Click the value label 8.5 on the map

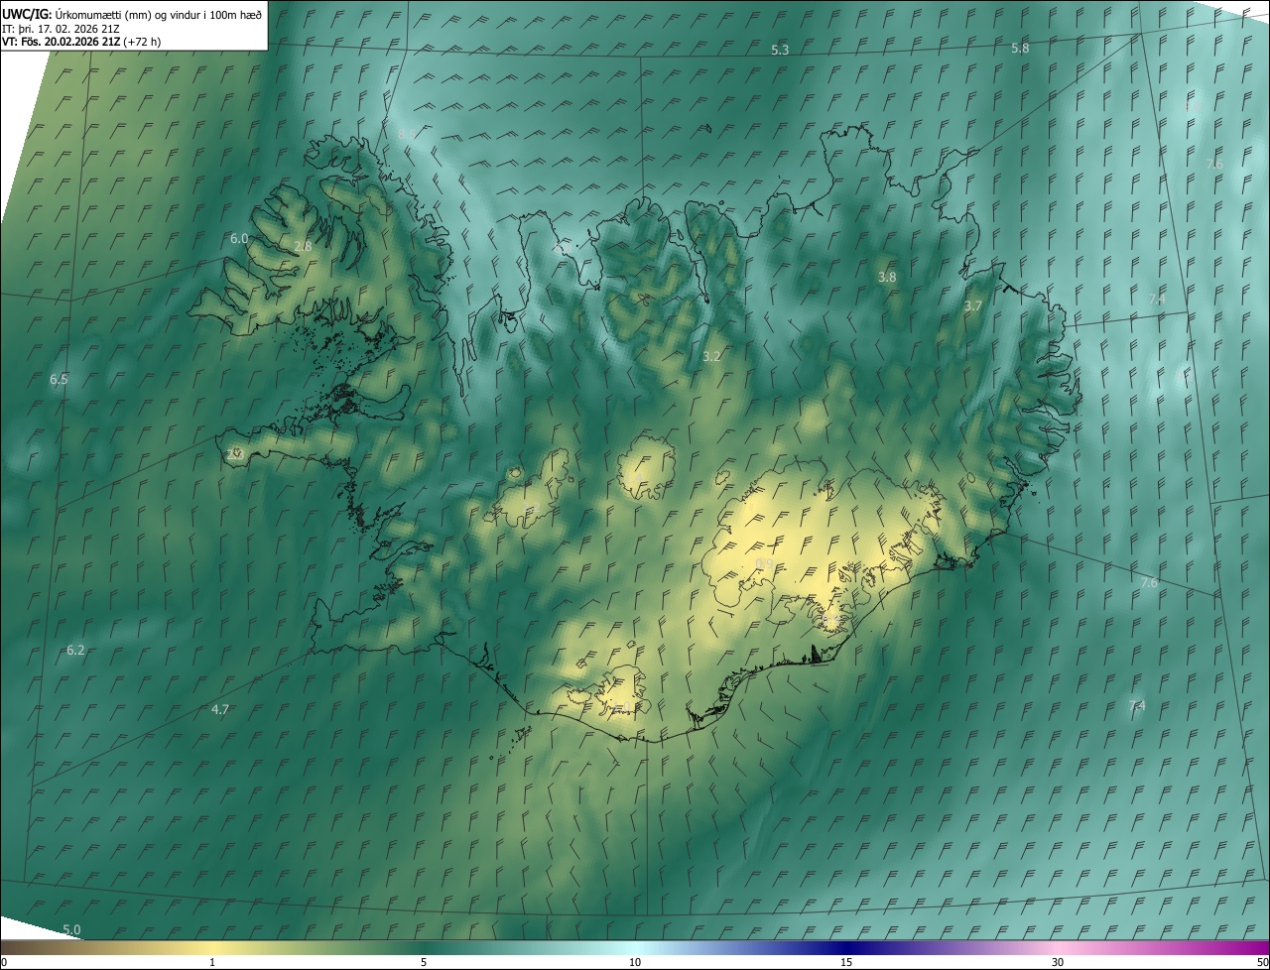coord(407,133)
